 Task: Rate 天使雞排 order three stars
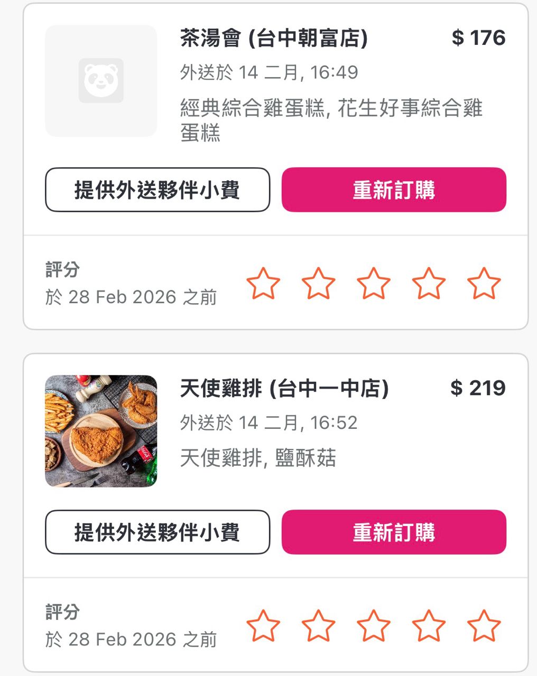[374, 625]
